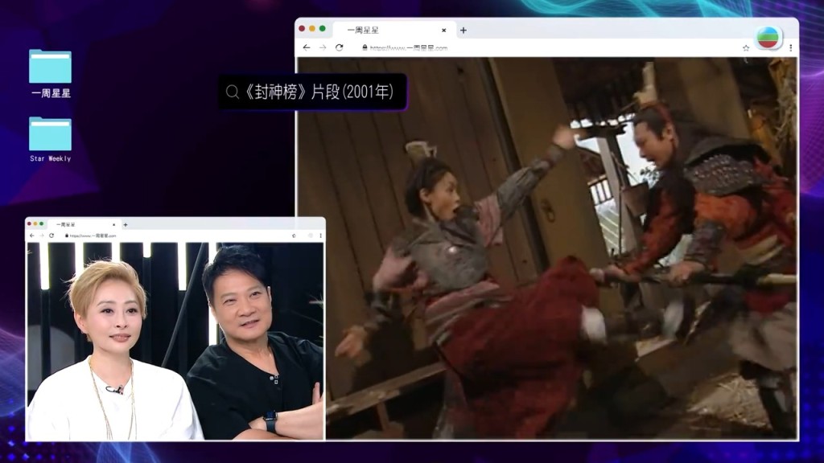This screenshot has width=824, height=463.
Task: Select the 一周星星 tab in the small browser
Action: click(x=84, y=225)
